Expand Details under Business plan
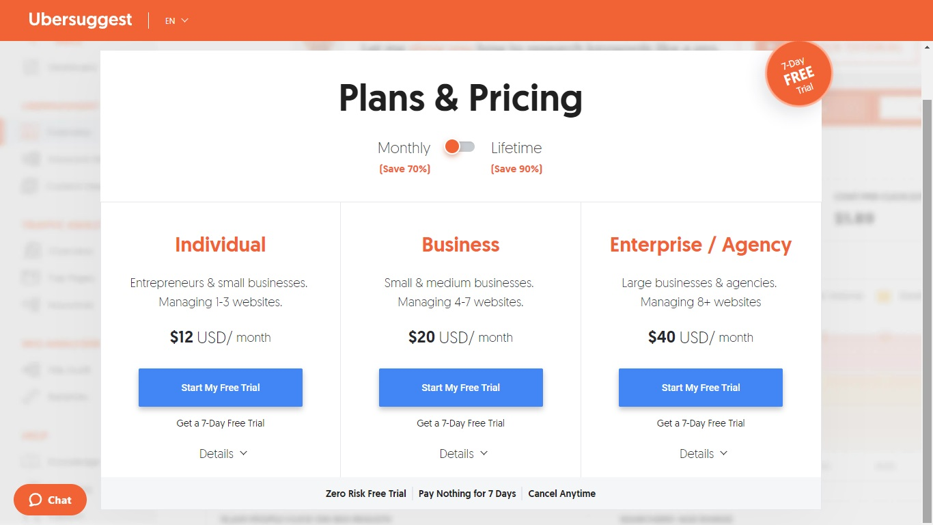Image resolution: width=933 pixels, height=525 pixels. 464,454
